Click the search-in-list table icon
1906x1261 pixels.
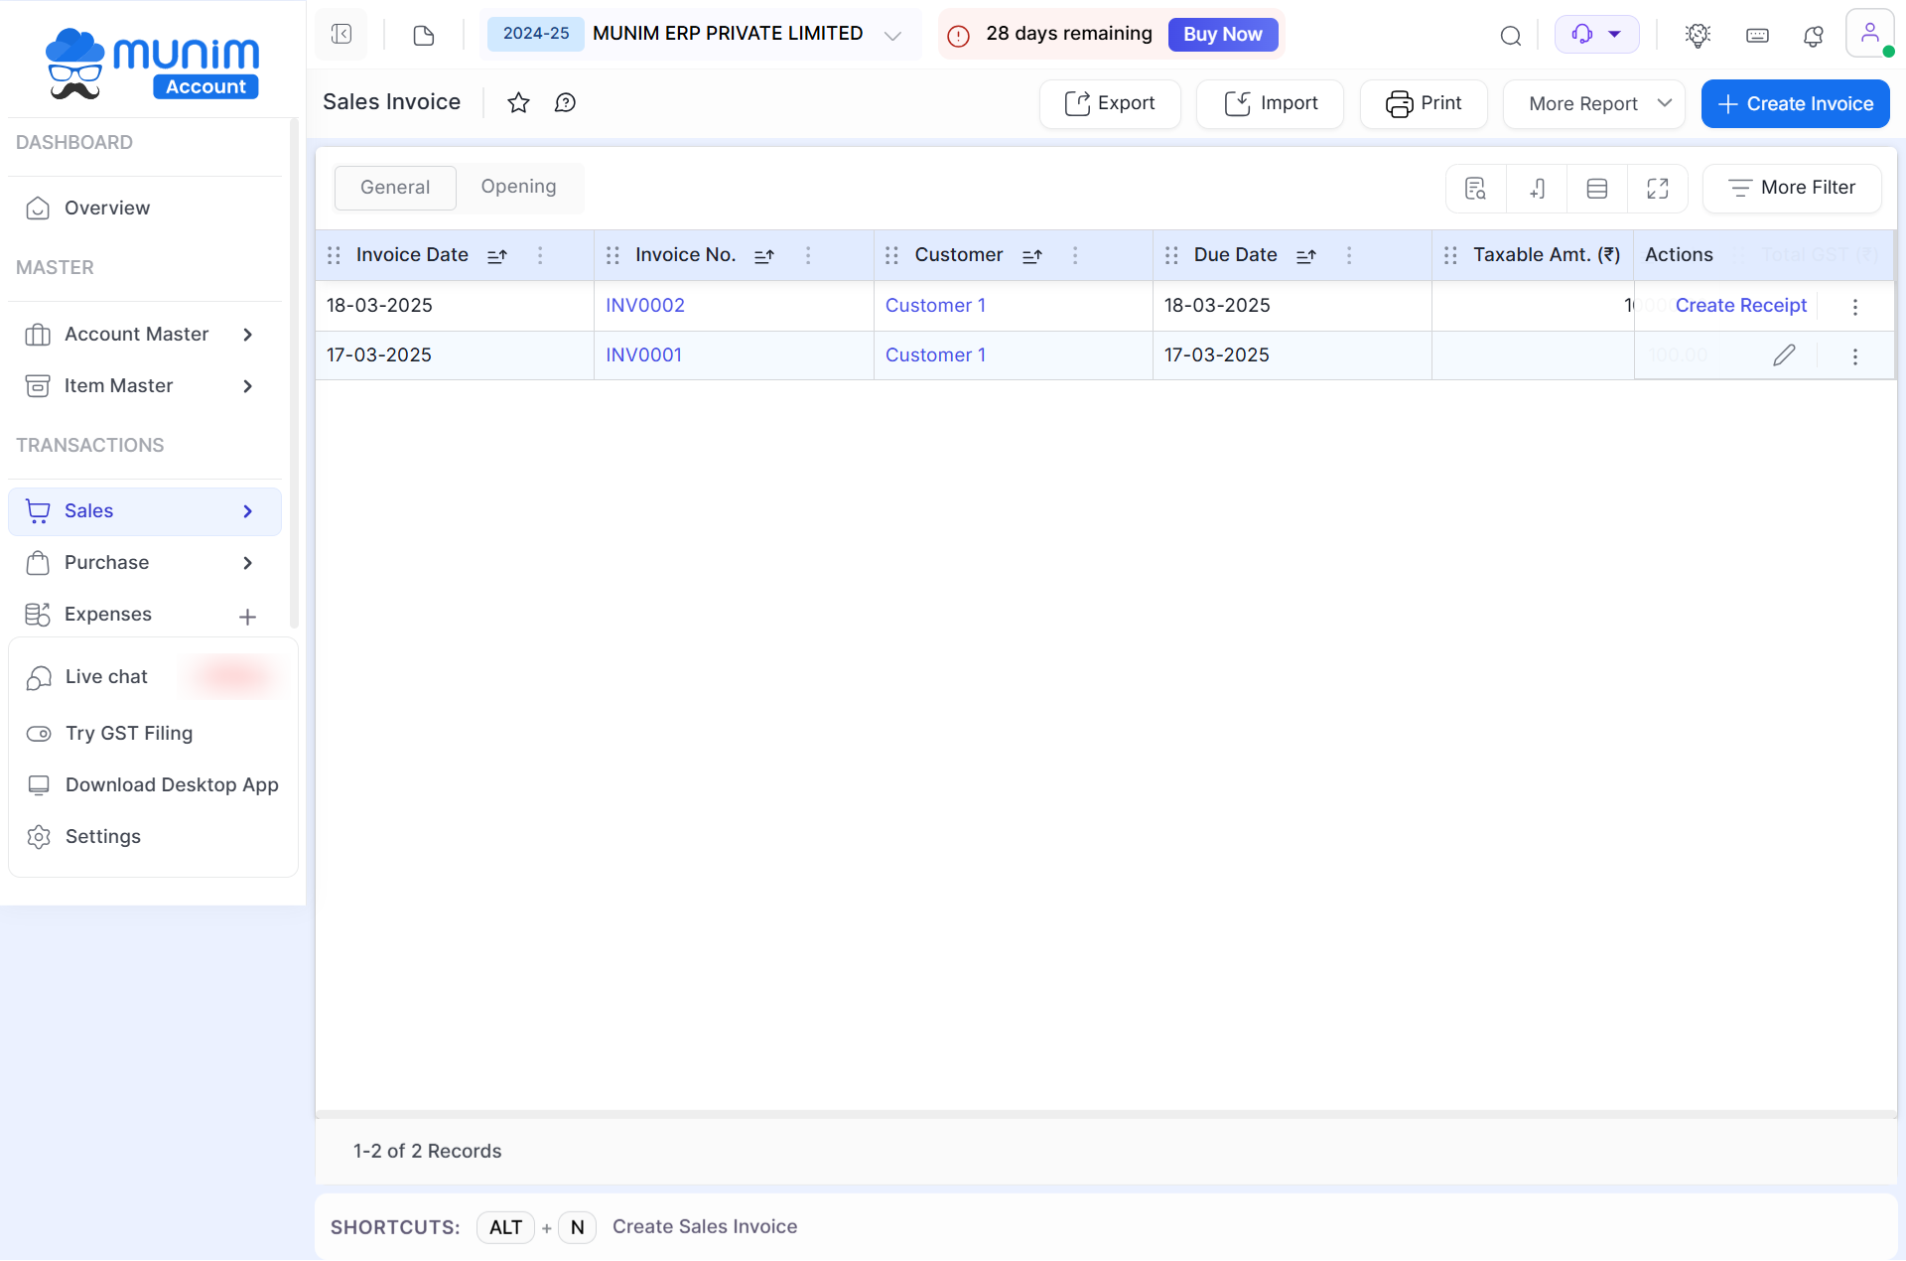point(1476,188)
